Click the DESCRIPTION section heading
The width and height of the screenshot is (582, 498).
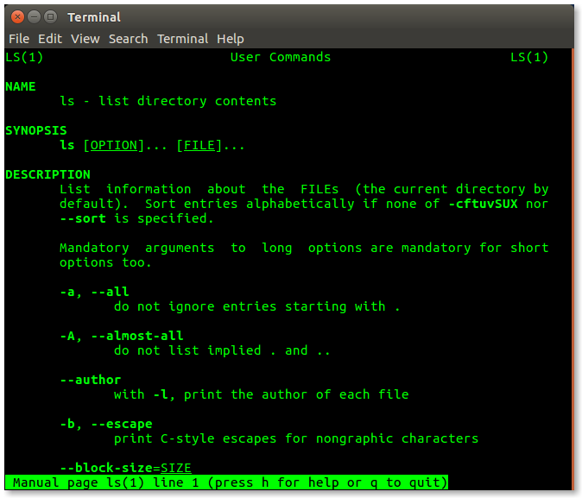(x=47, y=174)
